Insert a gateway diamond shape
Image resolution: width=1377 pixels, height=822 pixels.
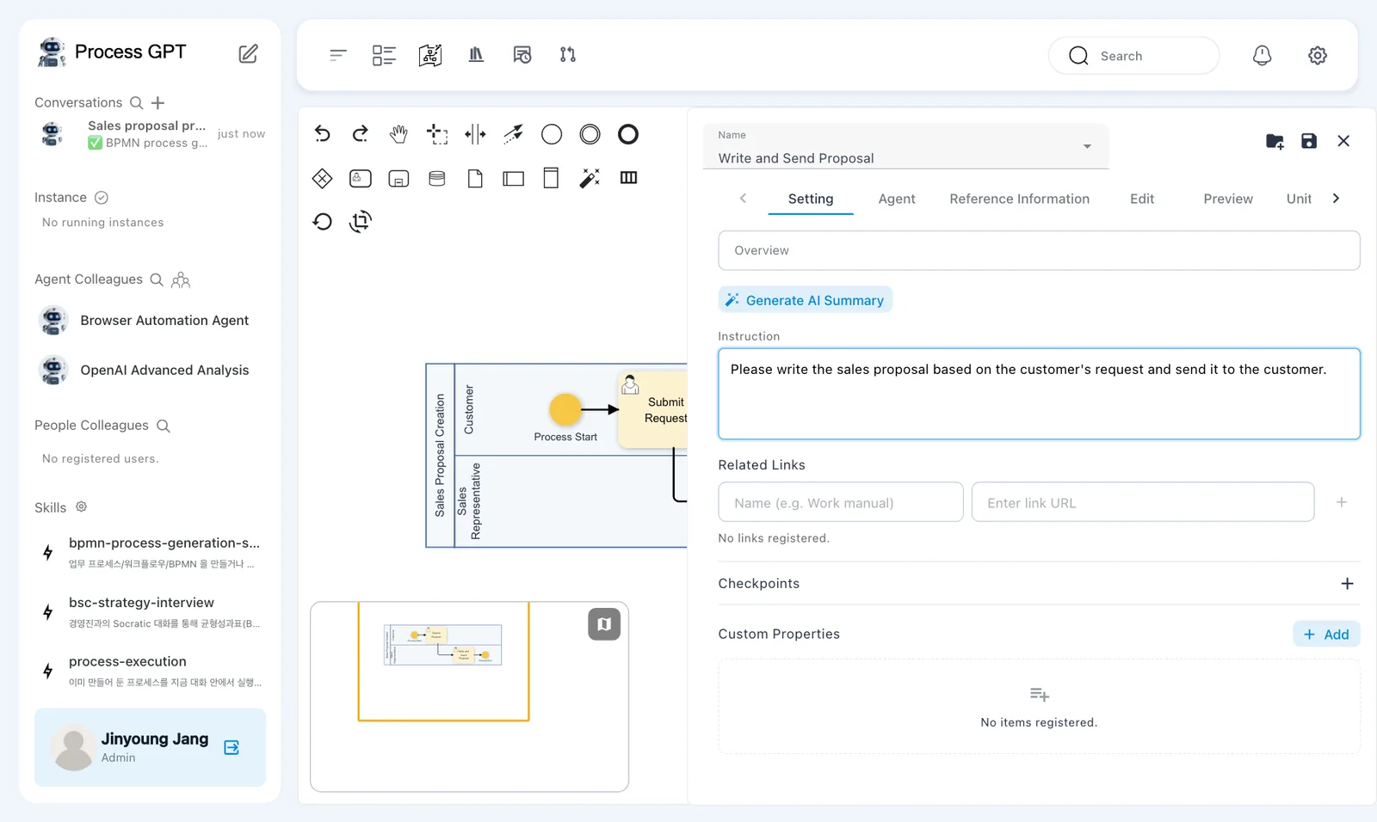tap(322, 178)
